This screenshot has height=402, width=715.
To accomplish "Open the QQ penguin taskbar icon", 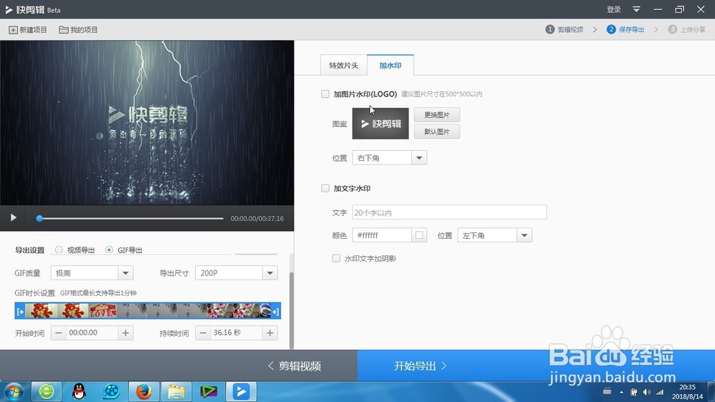I will (79, 391).
